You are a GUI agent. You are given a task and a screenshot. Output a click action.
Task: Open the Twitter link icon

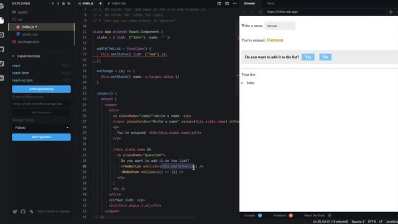pyautogui.click(x=15, y=212)
